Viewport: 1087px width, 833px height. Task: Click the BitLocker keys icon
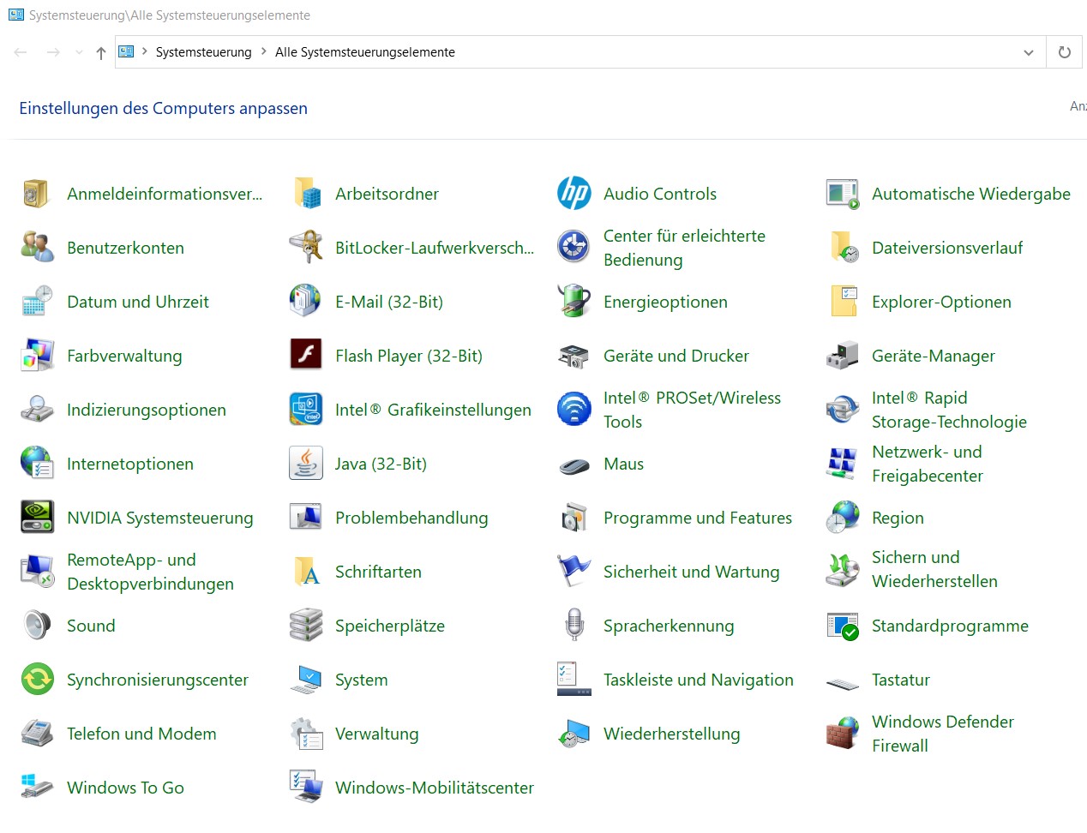pyautogui.click(x=306, y=248)
